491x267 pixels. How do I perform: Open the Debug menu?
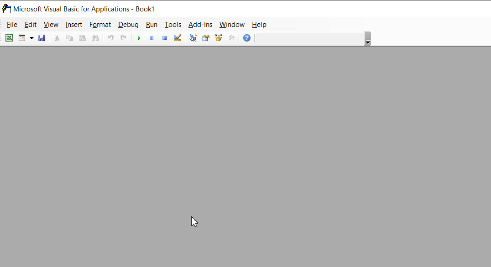pyautogui.click(x=128, y=25)
